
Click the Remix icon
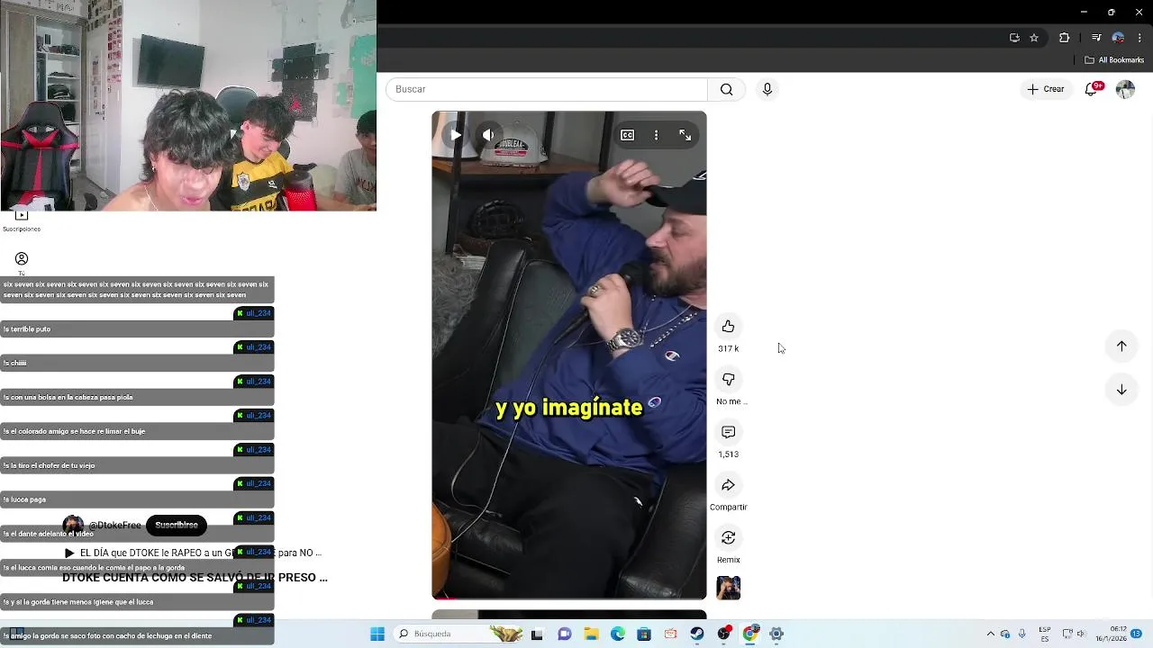(728, 537)
